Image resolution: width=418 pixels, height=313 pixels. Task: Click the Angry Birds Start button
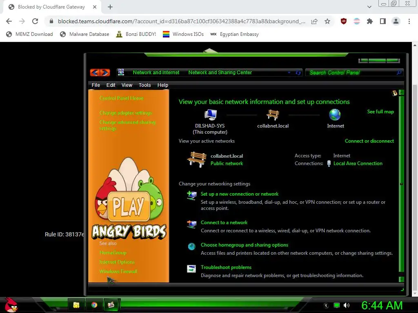coord(11,305)
